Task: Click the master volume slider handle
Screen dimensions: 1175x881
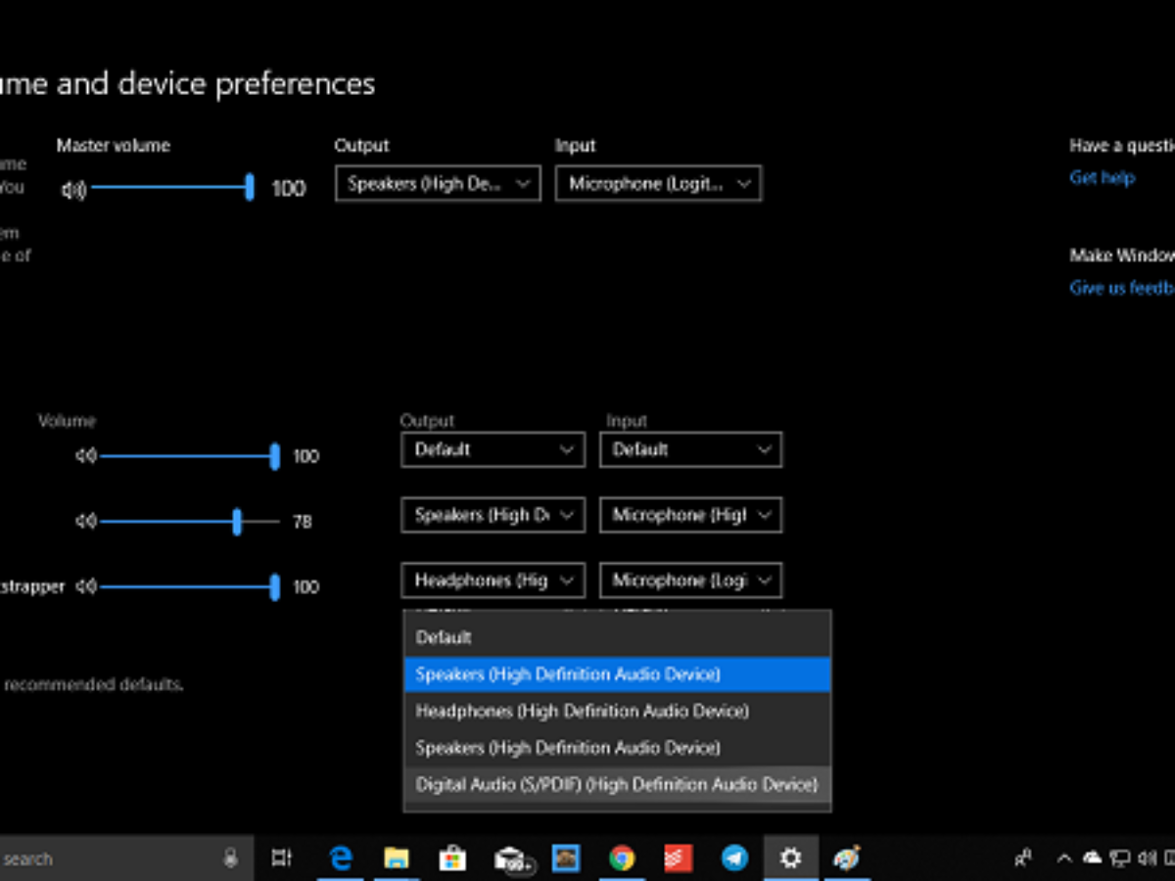Action: [250, 188]
